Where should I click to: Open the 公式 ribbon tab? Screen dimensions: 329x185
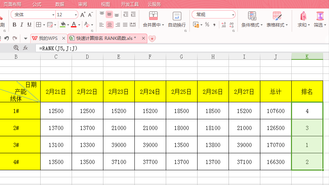[x=37, y=4]
